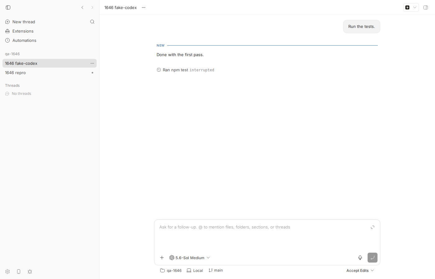The height and width of the screenshot is (279, 435).
Task: Start voice dictation with microphone icon
Action: [x=360, y=258]
